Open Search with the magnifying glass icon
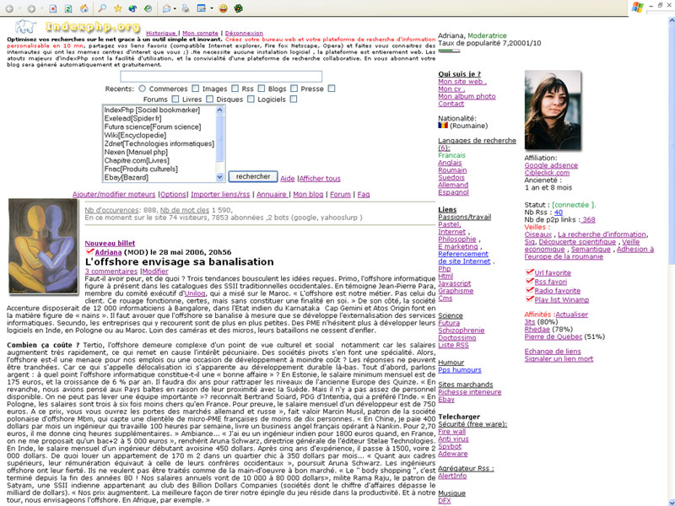Screen dimensions: 675x506 tap(102, 8)
